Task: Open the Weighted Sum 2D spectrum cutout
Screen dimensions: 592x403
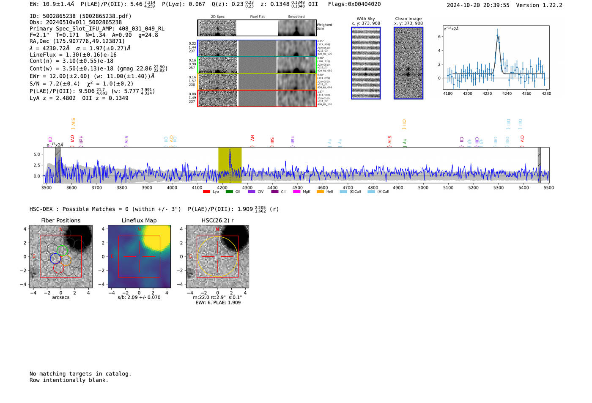Action: (x=257, y=28)
